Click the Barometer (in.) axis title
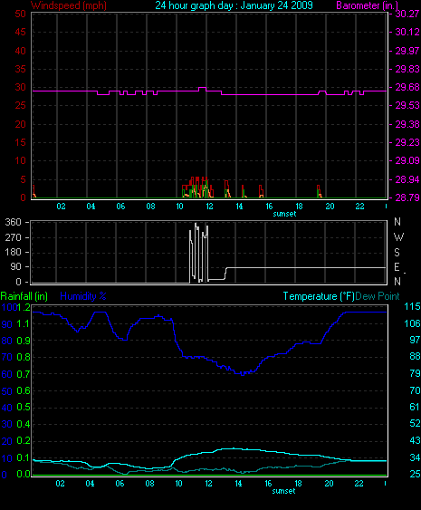This screenshot has width=421, height=510. tap(367, 5)
